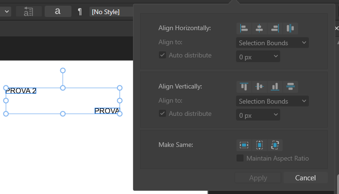Toggle horizontal Auto distribute checkbox
The height and width of the screenshot is (194, 339).
[x=162, y=55]
